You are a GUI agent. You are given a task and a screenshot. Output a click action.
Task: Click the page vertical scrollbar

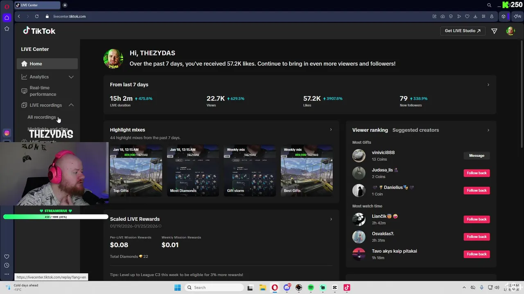[522, 94]
